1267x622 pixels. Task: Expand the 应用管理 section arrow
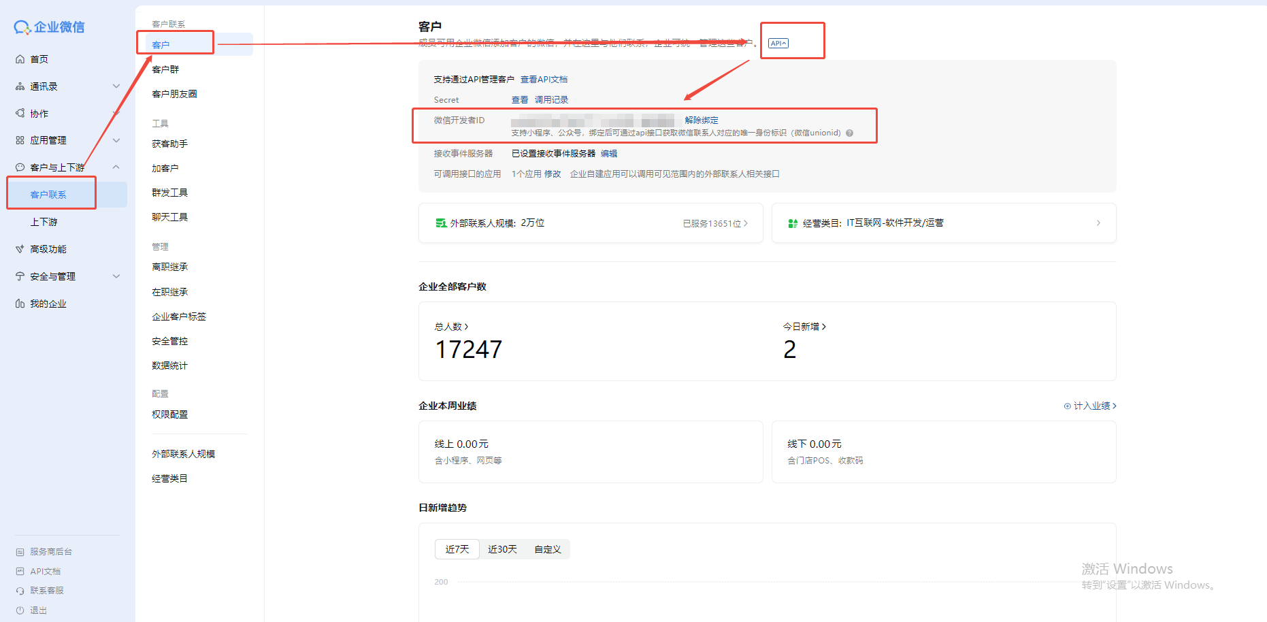tap(116, 140)
